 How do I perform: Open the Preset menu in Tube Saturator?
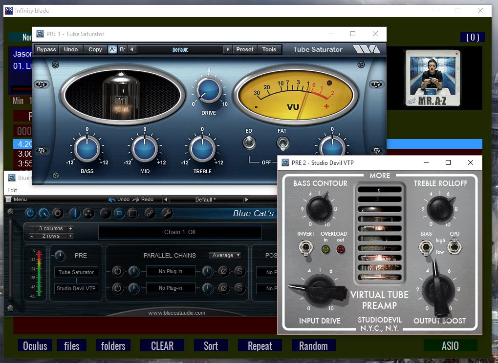pos(244,49)
